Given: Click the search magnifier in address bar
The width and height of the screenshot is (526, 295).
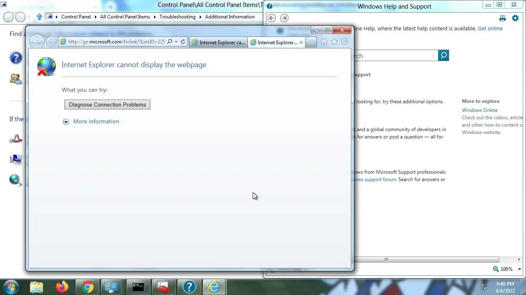Looking at the screenshot, I should click(169, 42).
